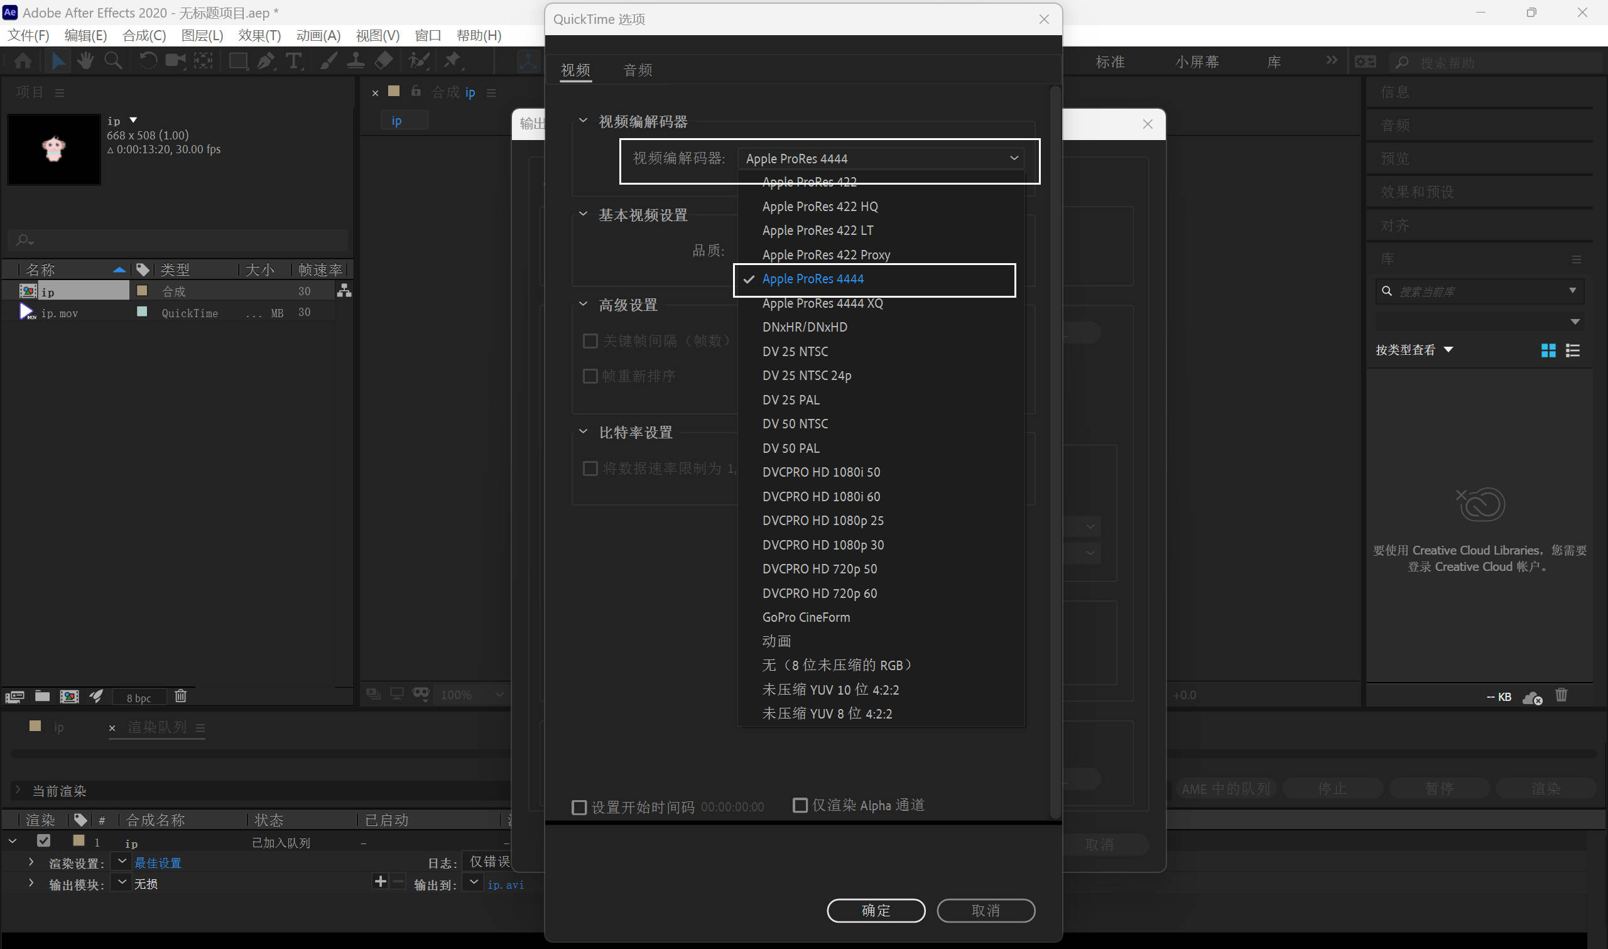Select the Rotation tool

[x=148, y=61]
